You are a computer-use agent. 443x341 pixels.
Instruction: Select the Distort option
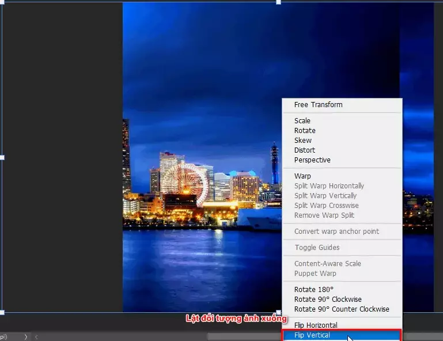click(x=342, y=150)
